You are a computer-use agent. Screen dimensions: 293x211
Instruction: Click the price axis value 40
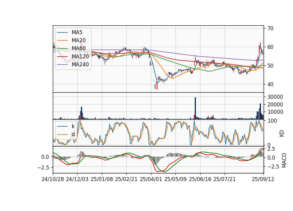tap(270, 84)
